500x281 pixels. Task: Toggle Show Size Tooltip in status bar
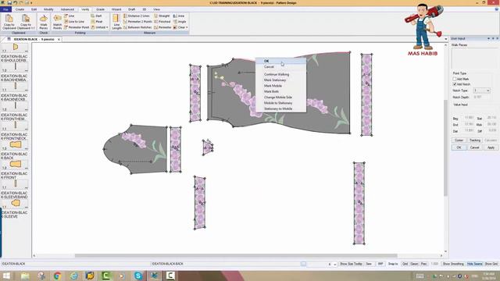[351, 264]
